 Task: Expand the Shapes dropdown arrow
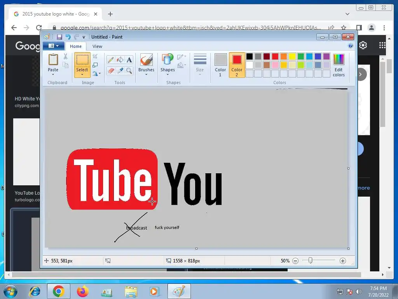(x=168, y=74)
